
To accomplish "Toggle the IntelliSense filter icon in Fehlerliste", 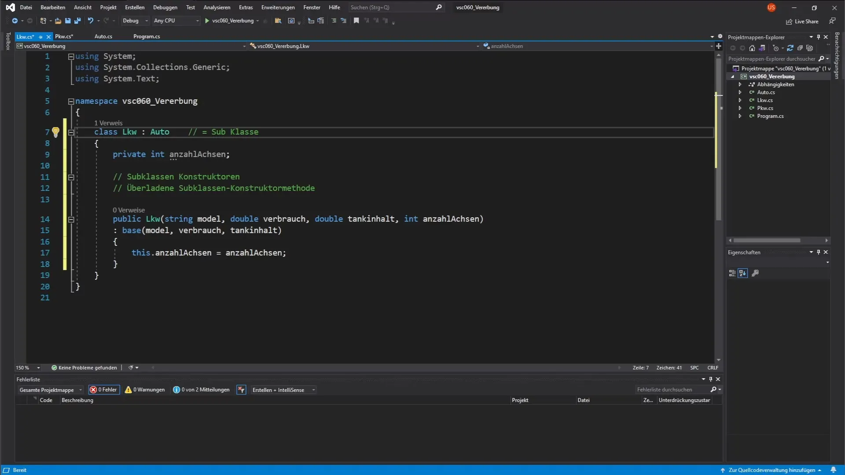I will click(241, 390).
